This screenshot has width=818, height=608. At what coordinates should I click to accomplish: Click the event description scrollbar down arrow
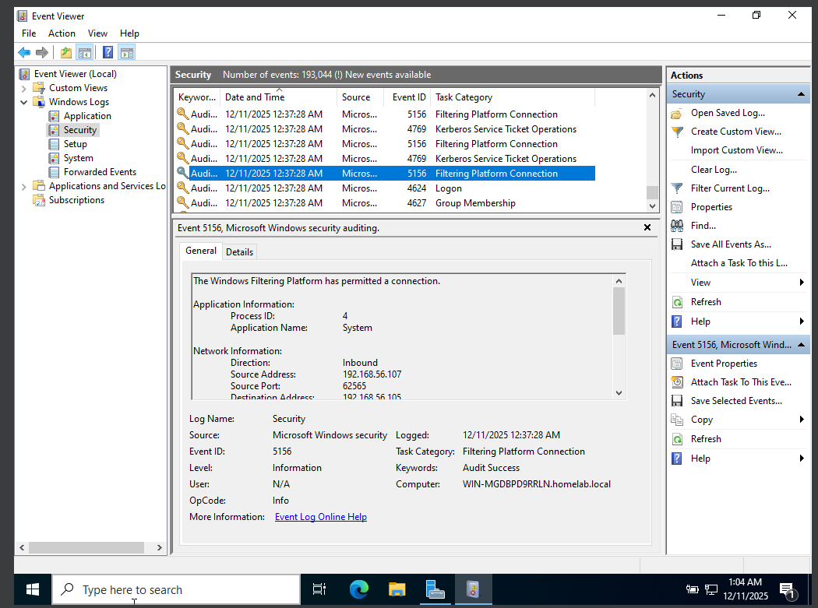[619, 393]
